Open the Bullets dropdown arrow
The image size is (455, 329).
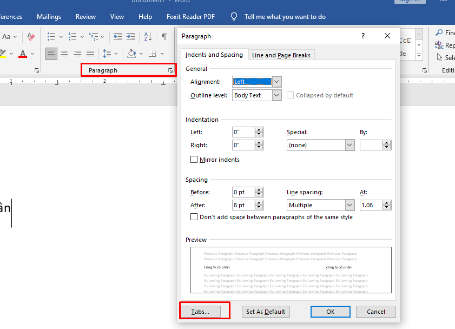pos(61,37)
